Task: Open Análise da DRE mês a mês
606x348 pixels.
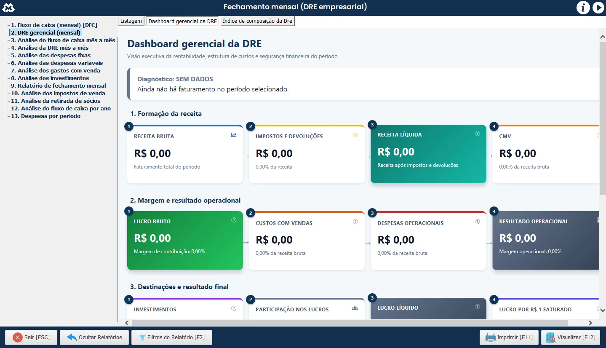Action: coord(50,48)
